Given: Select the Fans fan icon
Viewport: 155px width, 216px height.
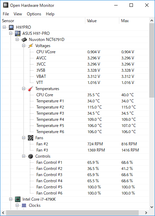Looking at the screenshot, I should tap(31, 138).
